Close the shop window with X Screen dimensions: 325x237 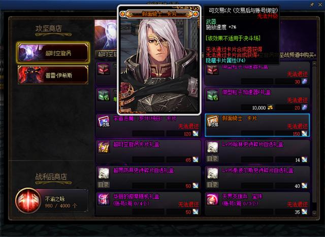(319, 5)
